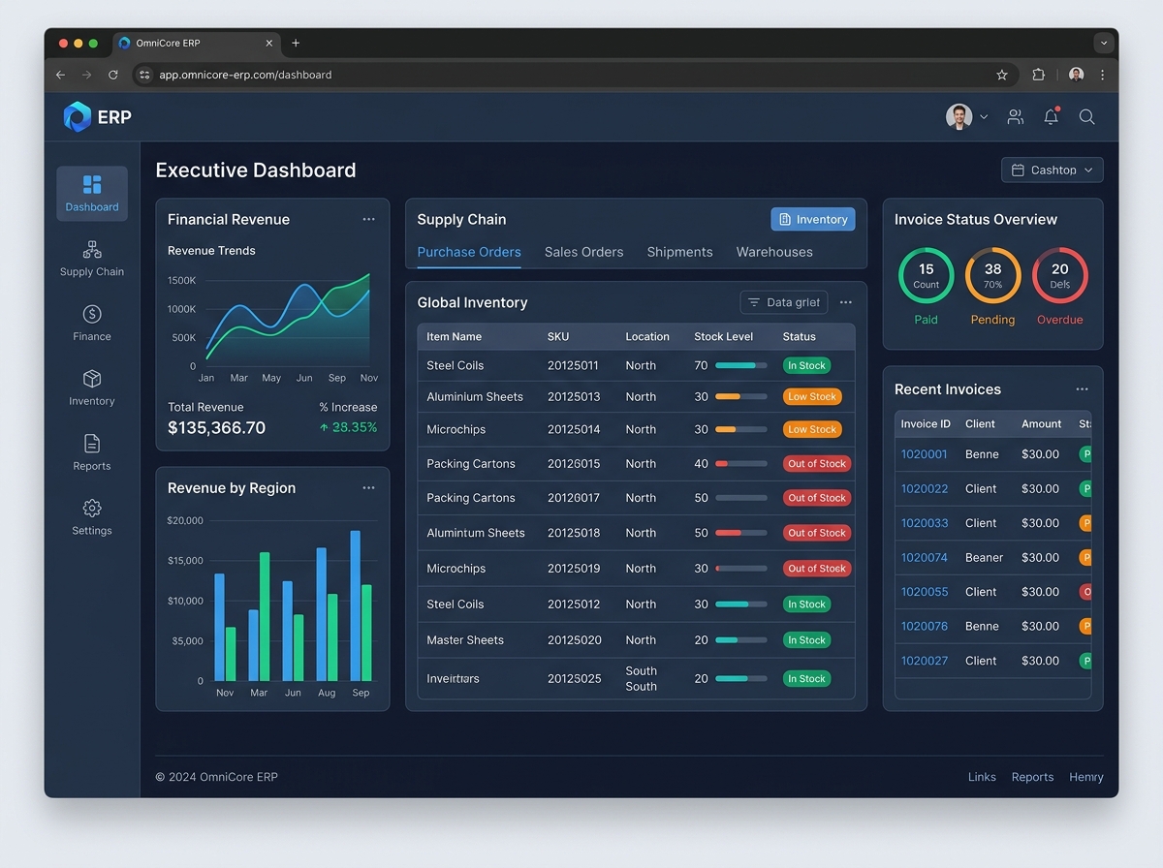Open invoice 1020074

tap(925, 557)
